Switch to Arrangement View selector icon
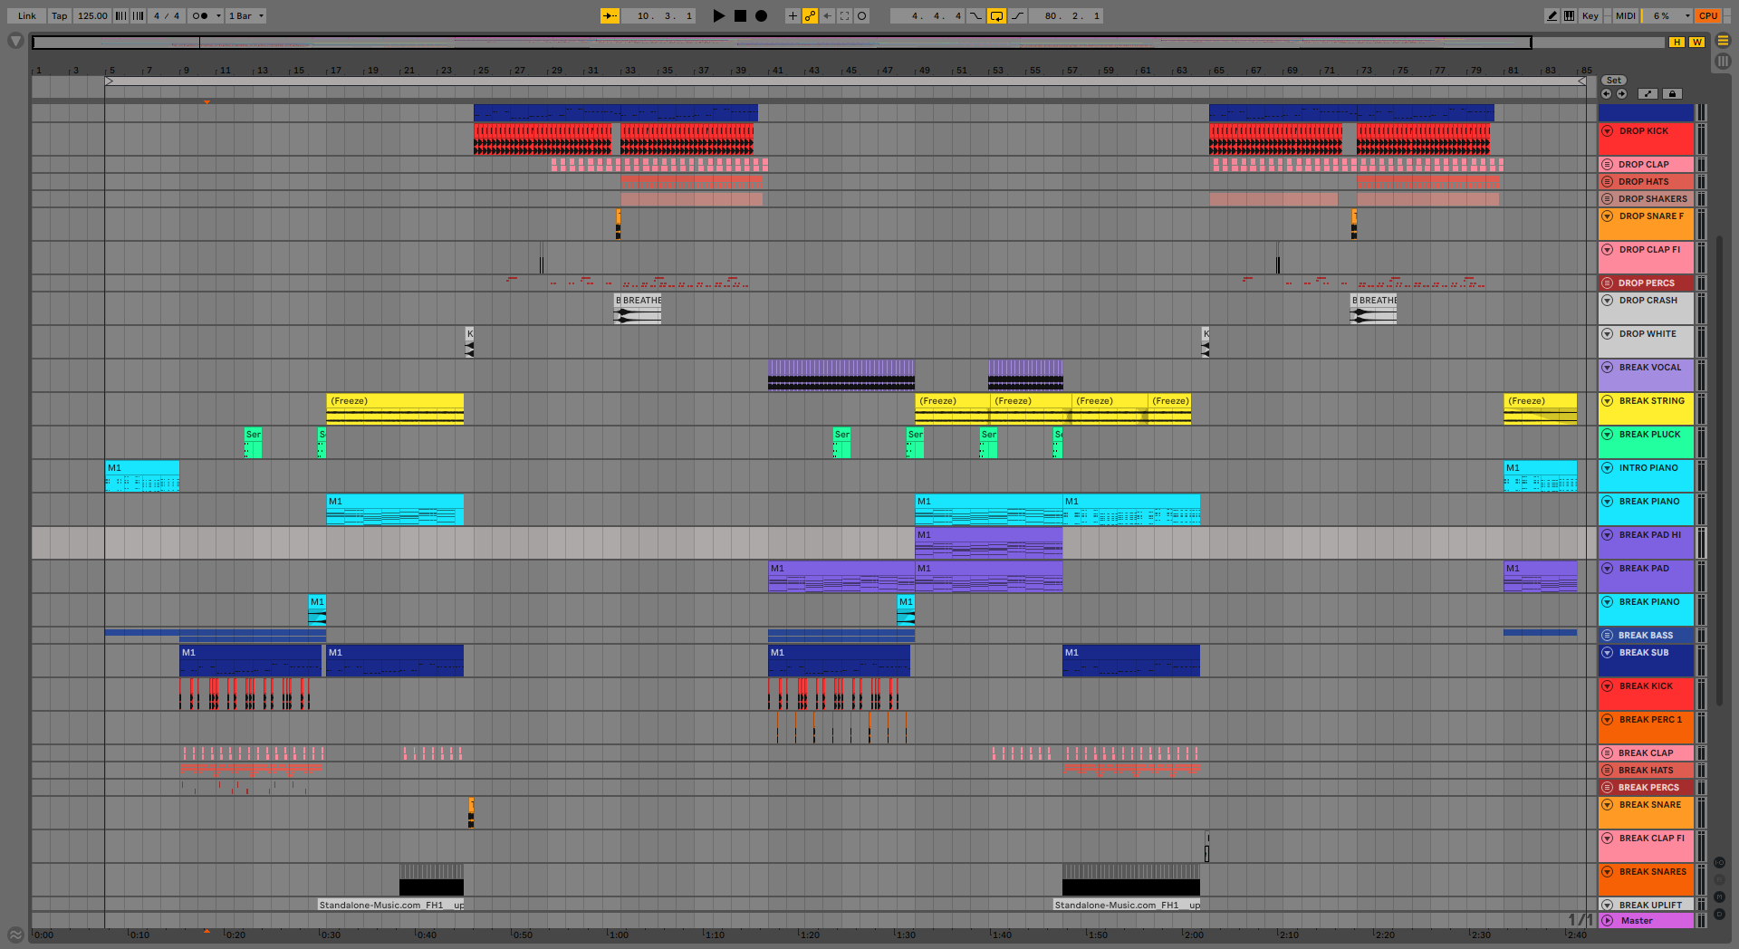Viewport: 1739px width, 949px height. pyautogui.click(x=1723, y=40)
